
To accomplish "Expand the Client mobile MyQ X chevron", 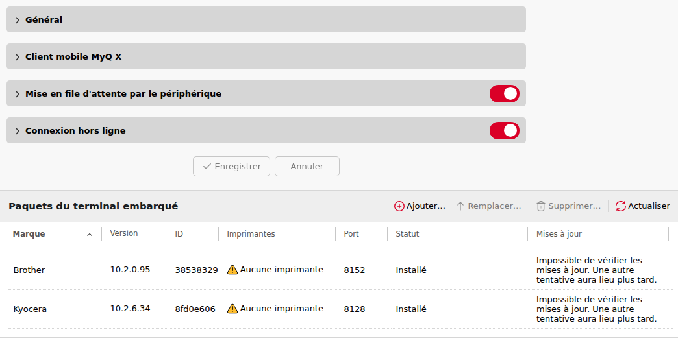I will pyautogui.click(x=18, y=57).
